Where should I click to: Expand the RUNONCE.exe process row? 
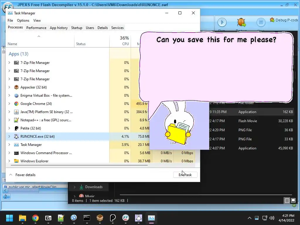9,137
